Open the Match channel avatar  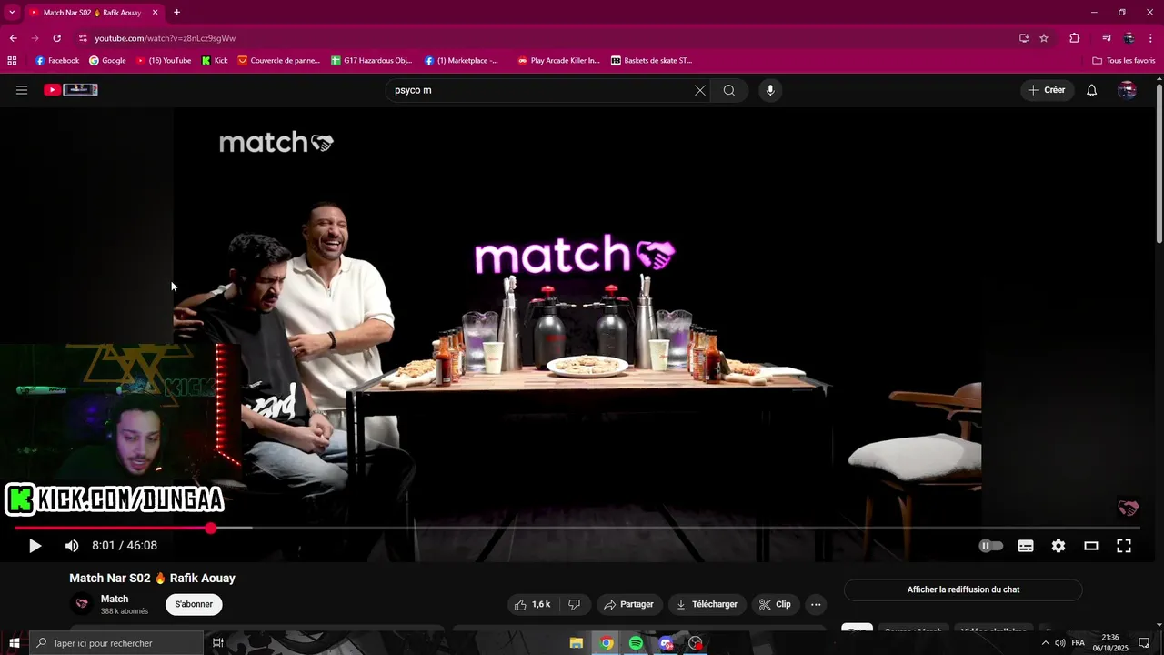82,603
